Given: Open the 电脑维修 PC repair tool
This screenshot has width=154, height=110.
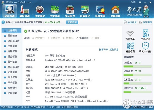Looking at the screenshot, I should [x=115, y=11].
